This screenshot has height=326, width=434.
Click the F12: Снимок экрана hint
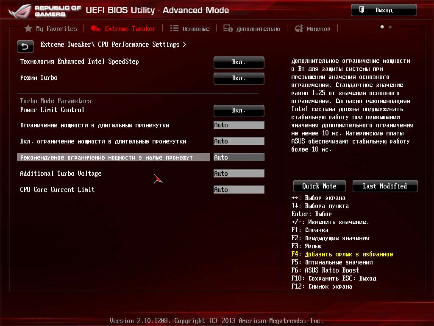coord(322,287)
